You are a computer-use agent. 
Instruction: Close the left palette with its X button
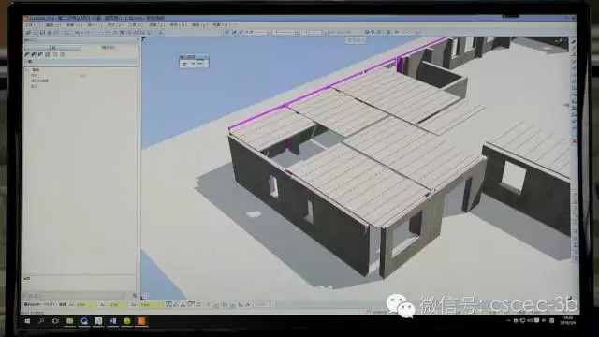138,39
